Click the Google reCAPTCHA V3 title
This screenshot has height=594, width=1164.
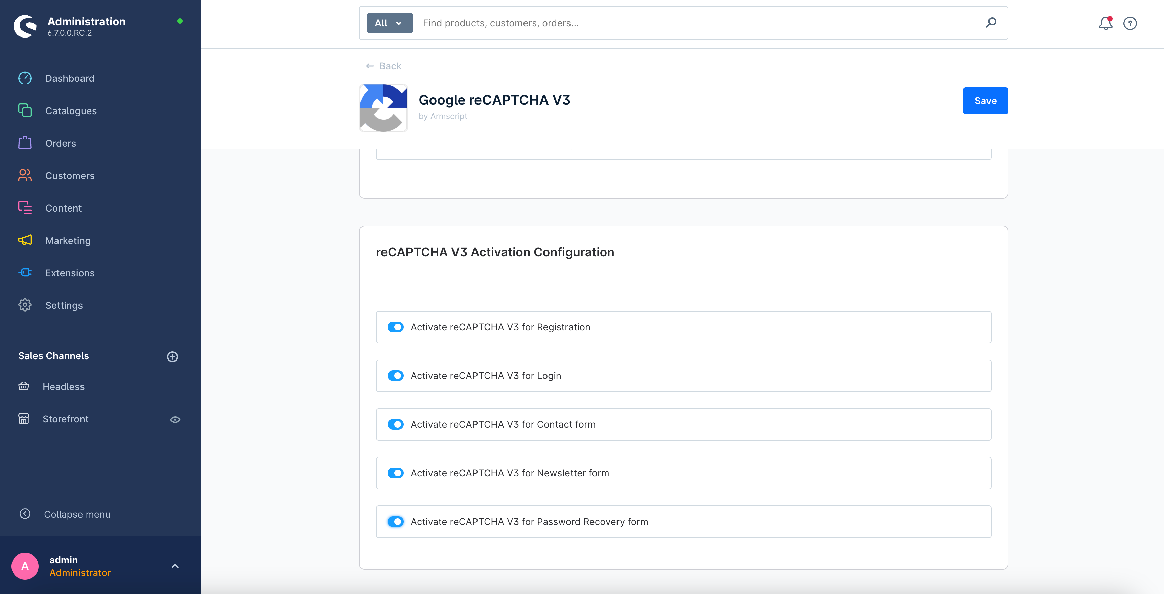point(494,100)
